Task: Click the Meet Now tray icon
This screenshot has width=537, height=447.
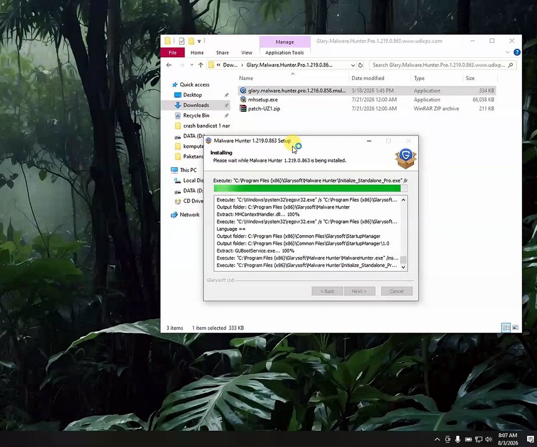Action: tap(447, 440)
